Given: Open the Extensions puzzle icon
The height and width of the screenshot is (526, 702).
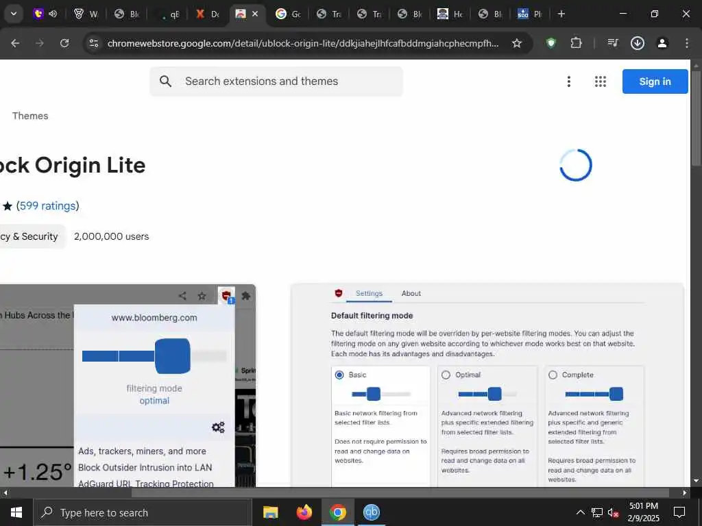Looking at the screenshot, I should tap(576, 43).
